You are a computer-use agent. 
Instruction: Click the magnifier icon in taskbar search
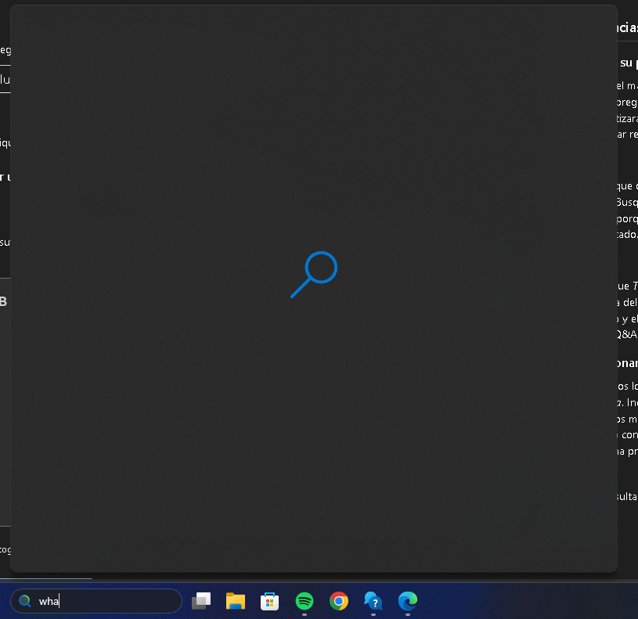25,601
